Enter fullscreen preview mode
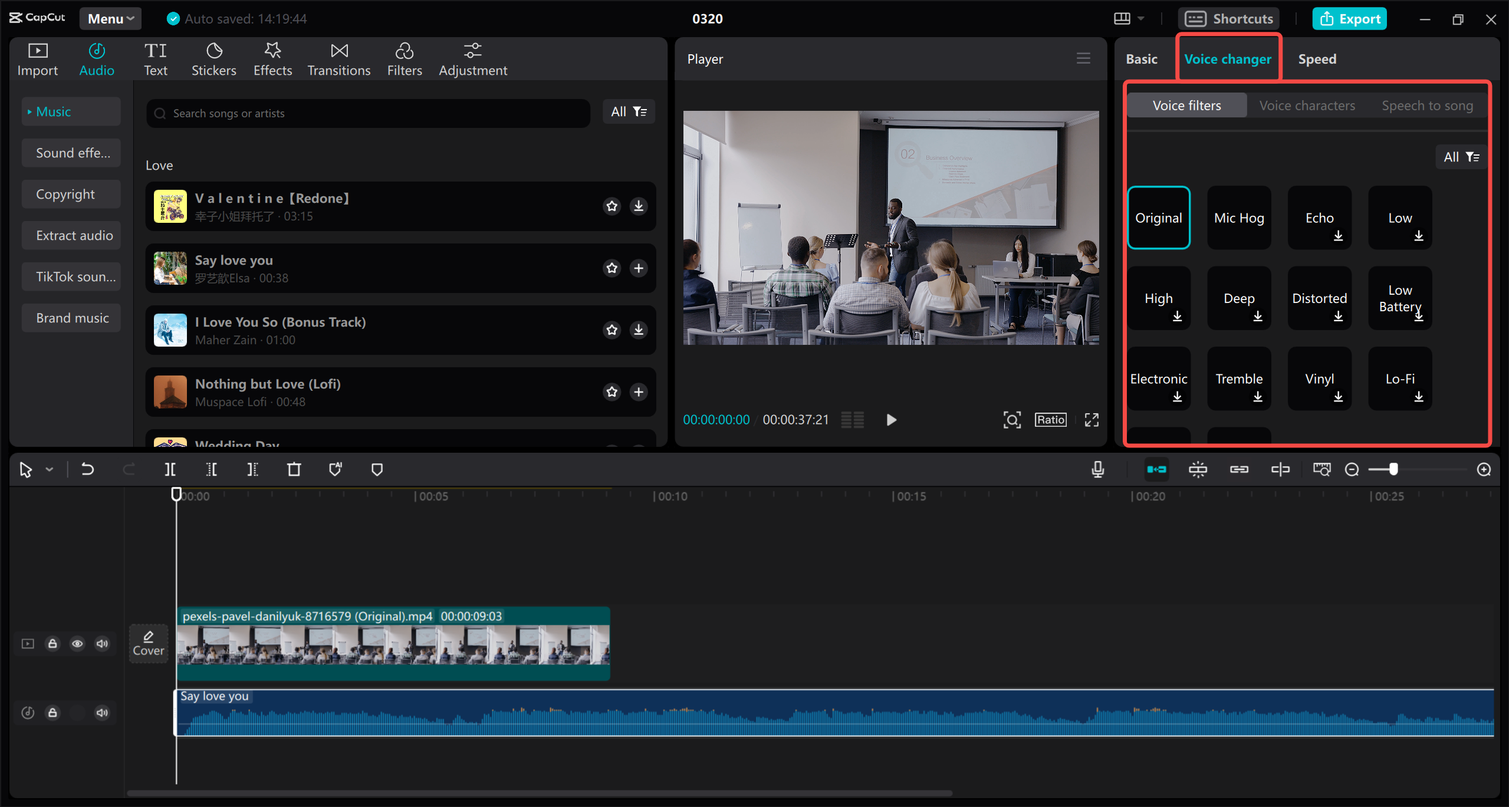Viewport: 1509px width, 807px height. [1091, 420]
